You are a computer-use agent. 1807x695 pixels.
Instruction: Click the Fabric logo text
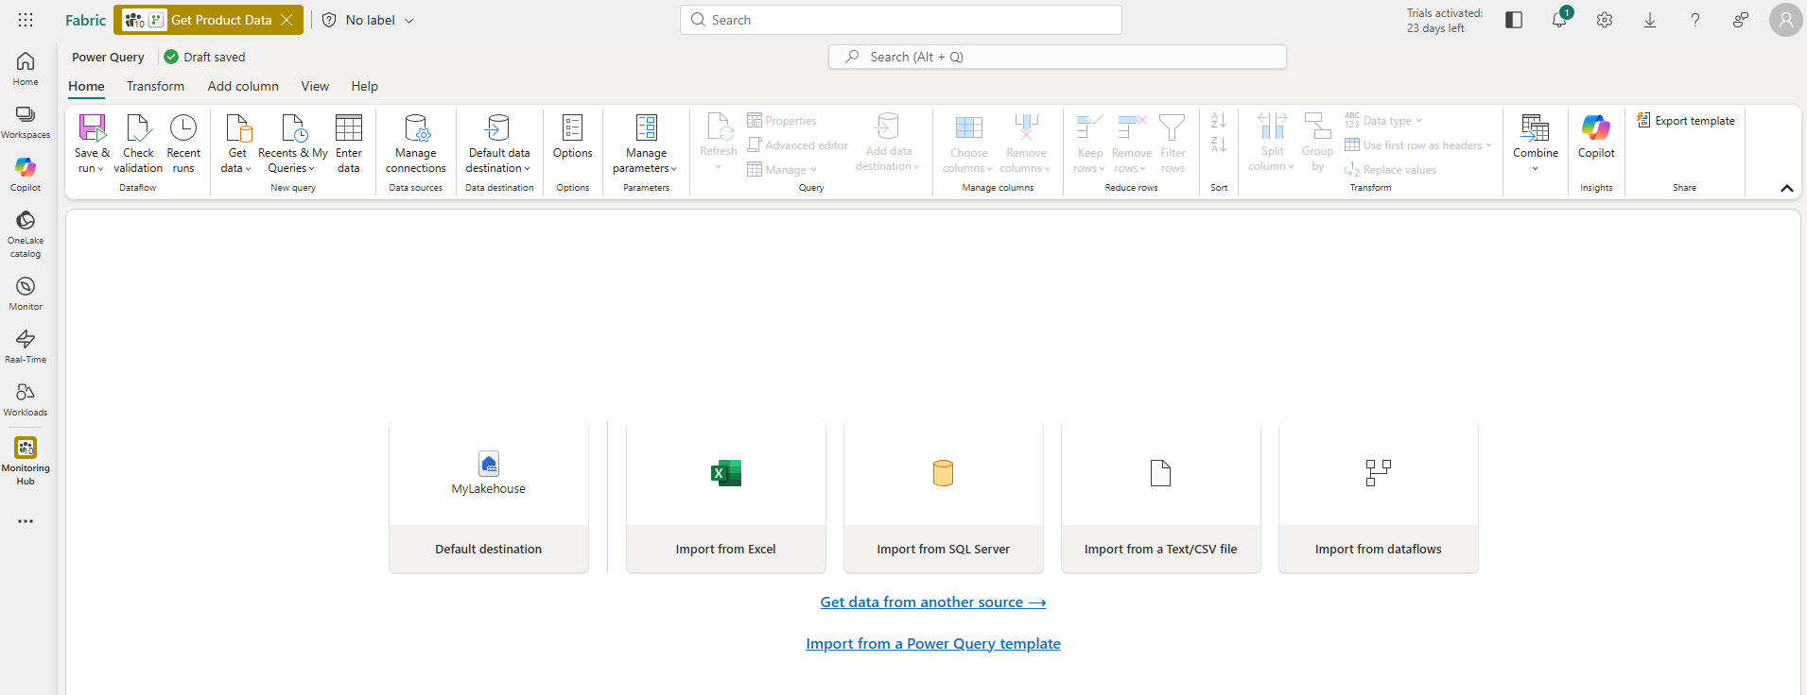[x=85, y=20]
